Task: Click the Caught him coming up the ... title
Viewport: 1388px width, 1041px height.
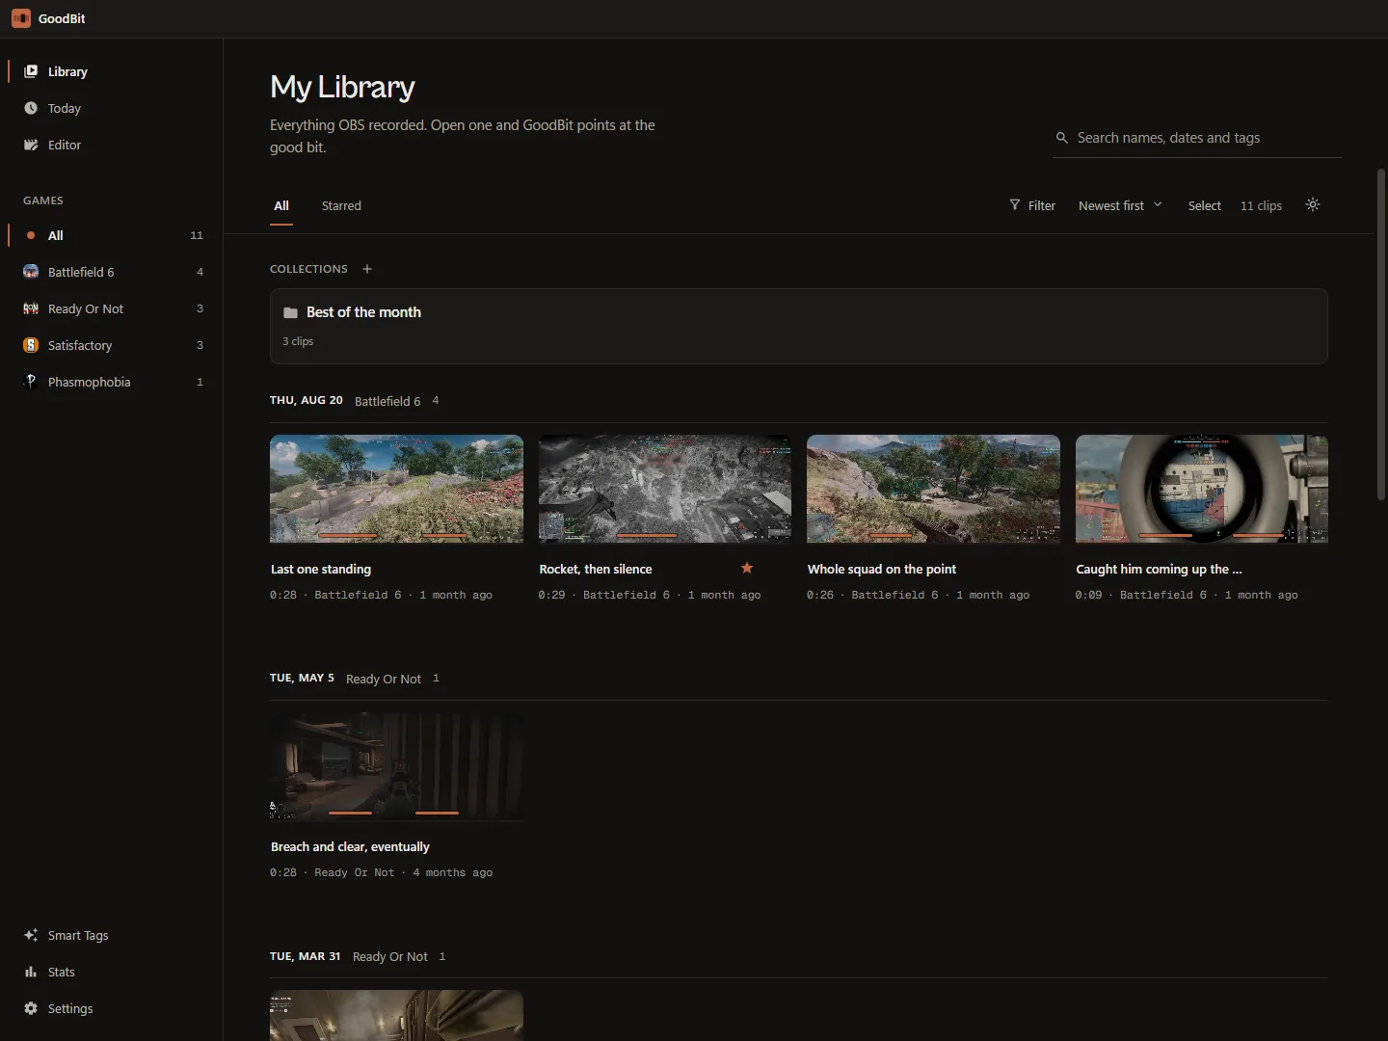Action: pos(1160,569)
